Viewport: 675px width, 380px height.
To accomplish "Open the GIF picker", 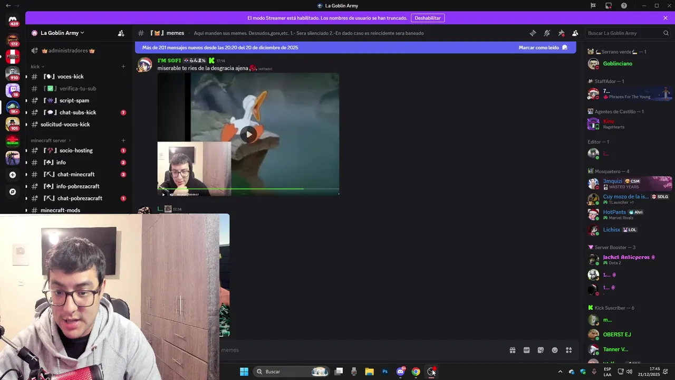I will click(x=526, y=350).
